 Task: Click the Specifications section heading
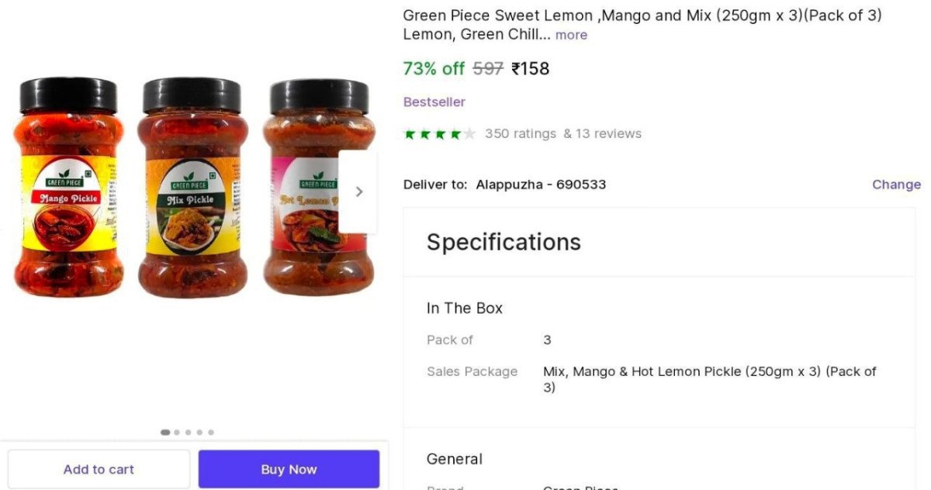click(504, 242)
